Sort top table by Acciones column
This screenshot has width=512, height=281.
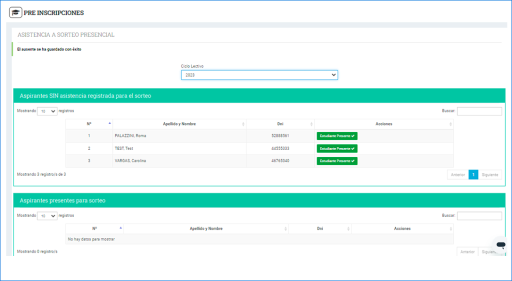pos(383,124)
